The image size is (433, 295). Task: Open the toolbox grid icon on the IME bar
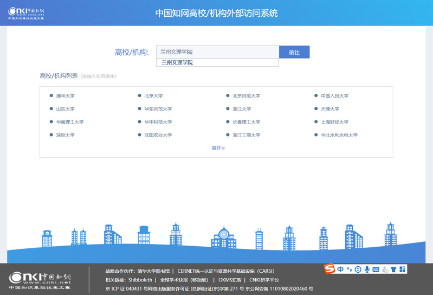pos(402,270)
